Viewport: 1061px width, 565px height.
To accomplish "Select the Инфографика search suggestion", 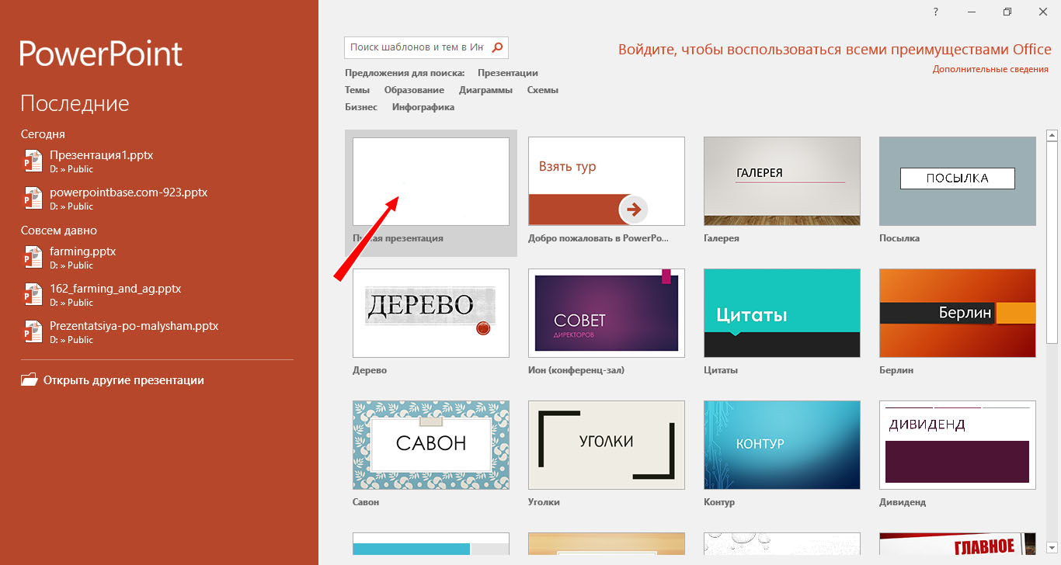I will [423, 107].
